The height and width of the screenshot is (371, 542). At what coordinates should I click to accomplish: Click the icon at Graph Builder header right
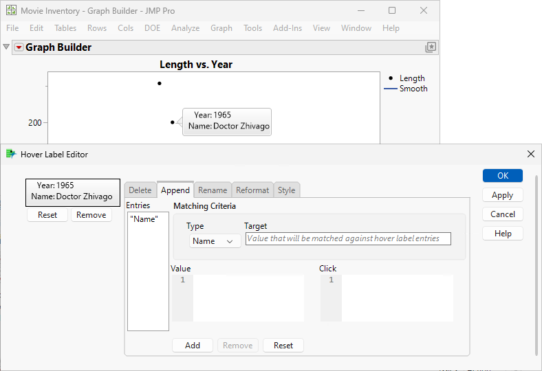click(431, 47)
